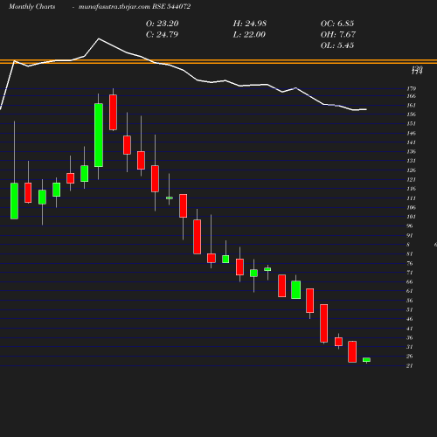Click the 41 price axis label
Screen dimensions: 437x437
click(x=410, y=329)
